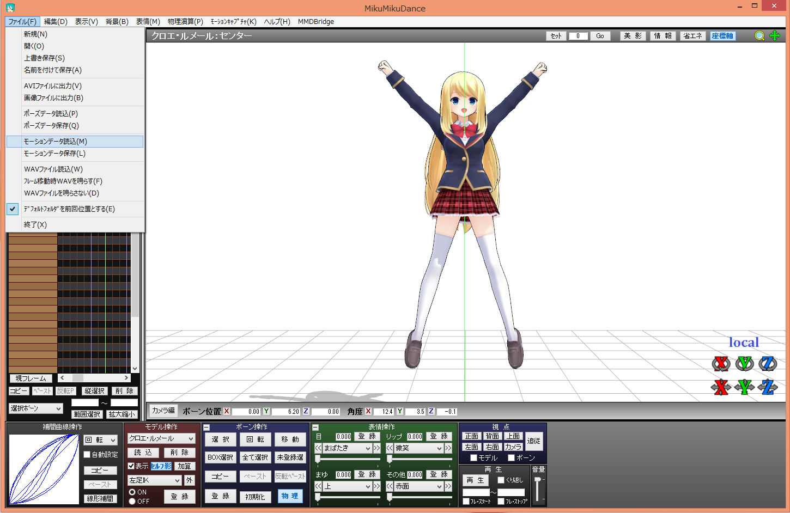Click the 現フレーム button
The height and width of the screenshot is (513, 790).
point(31,378)
